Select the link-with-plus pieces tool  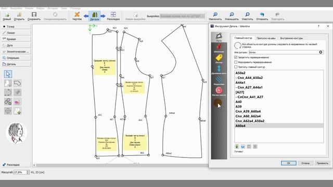(8, 102)
